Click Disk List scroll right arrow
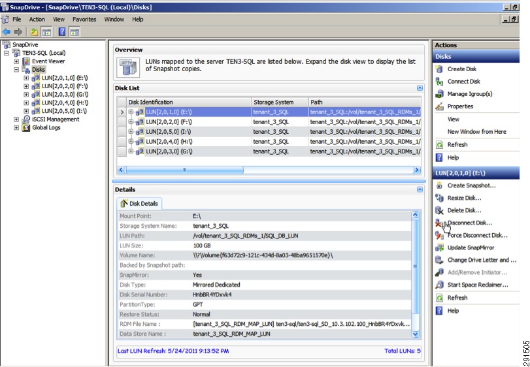The width and height of the screenshot is (530, 367). point(417,170)
